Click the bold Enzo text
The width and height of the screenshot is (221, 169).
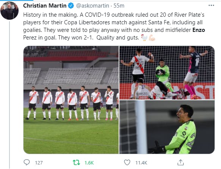click(x=199, y=30)
